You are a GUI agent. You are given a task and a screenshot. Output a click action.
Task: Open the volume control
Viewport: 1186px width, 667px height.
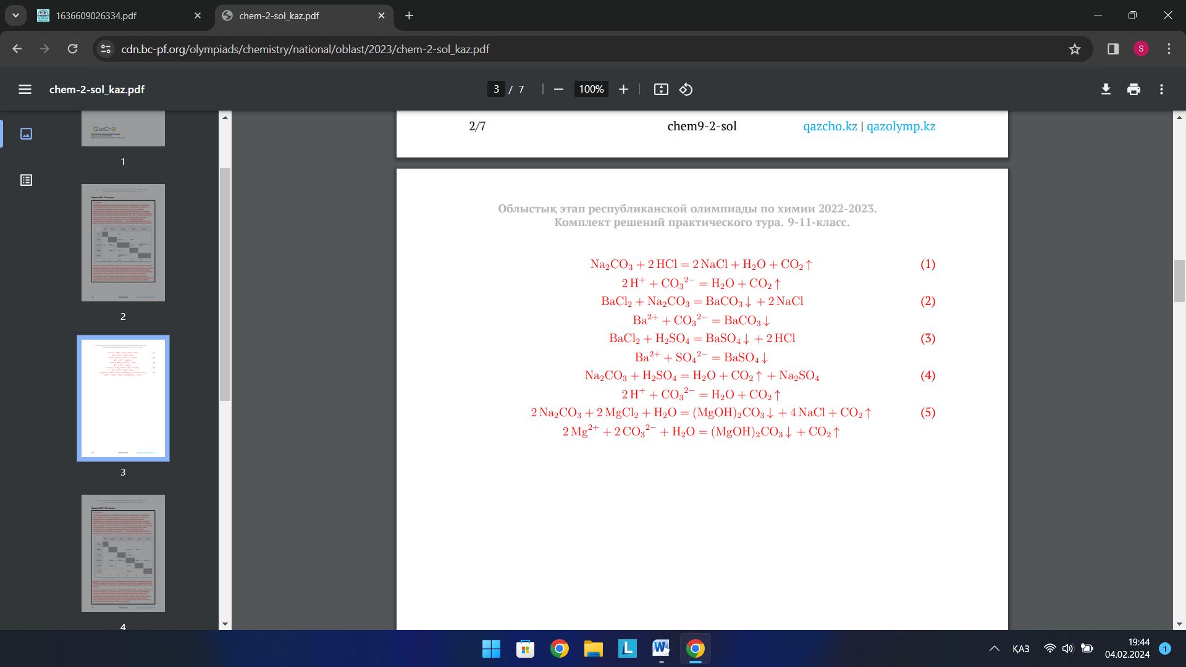click(1068, 648)
